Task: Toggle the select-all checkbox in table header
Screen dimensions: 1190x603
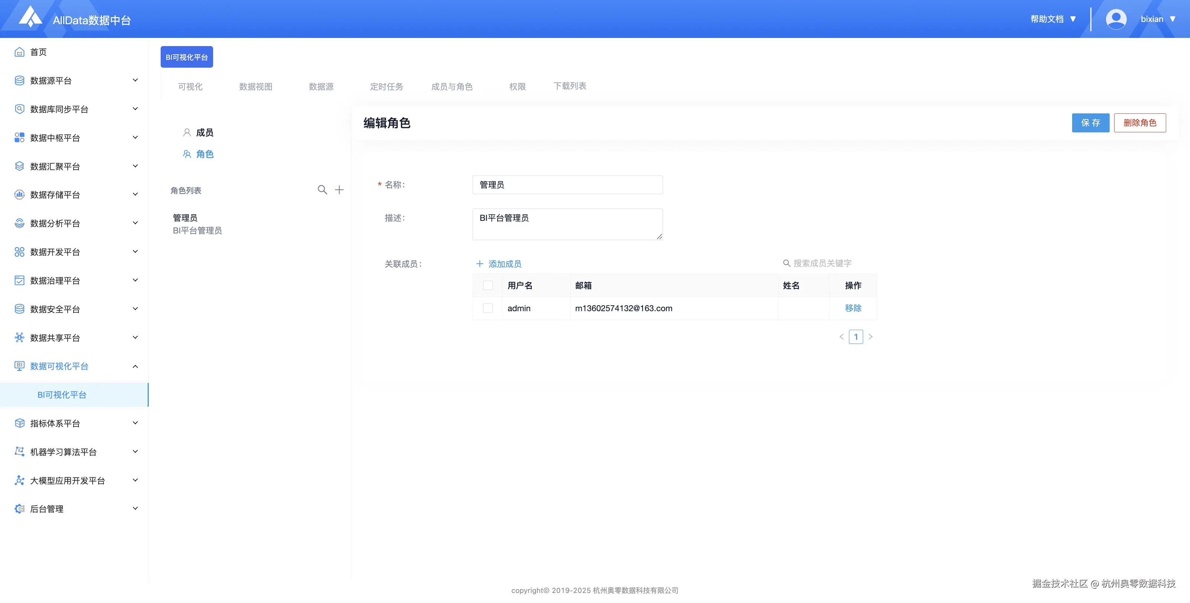Action: coord(488,286)
